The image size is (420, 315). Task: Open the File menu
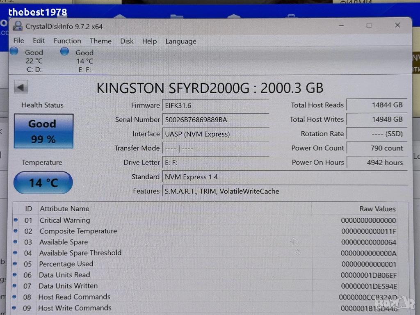(18, 41)
